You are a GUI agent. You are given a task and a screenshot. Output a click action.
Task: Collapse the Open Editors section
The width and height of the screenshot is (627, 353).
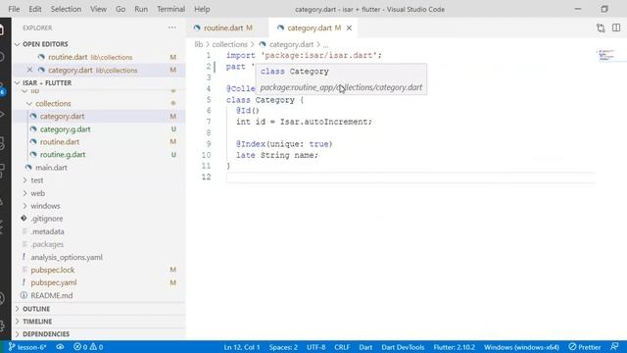point(18,44)
